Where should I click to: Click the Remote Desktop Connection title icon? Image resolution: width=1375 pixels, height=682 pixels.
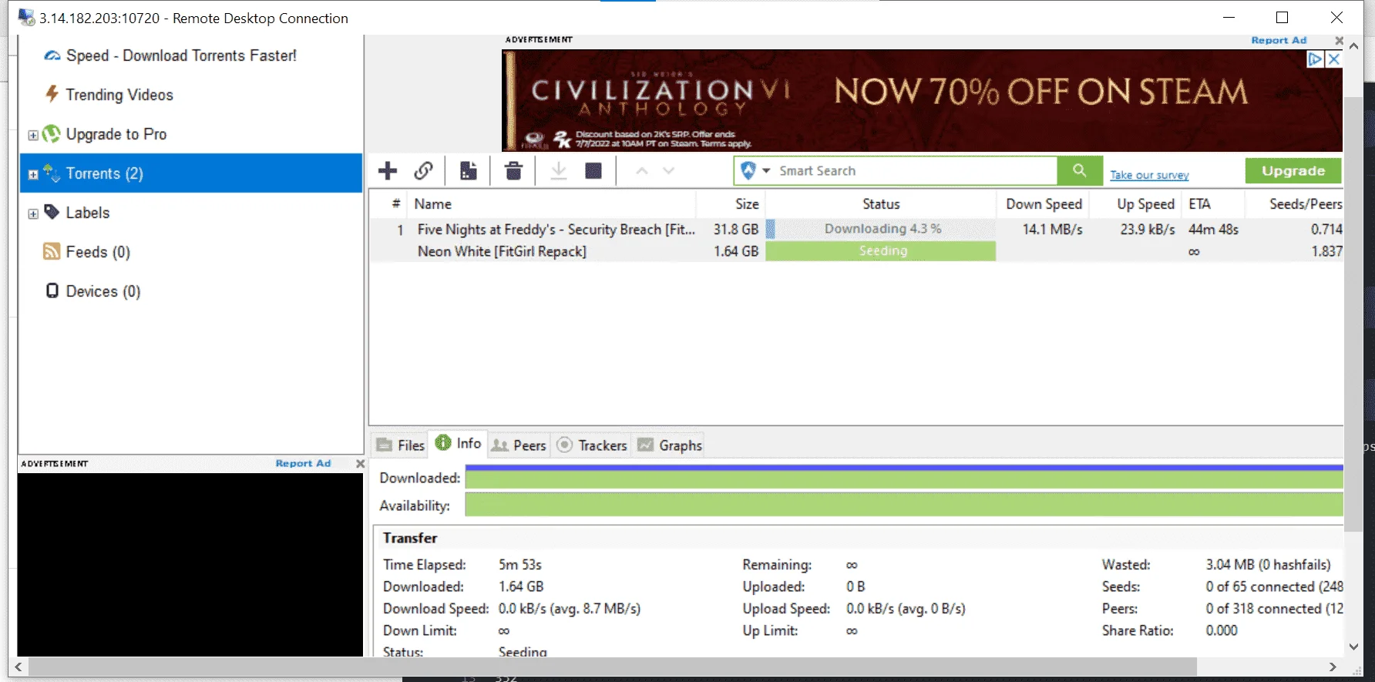(26, 18)
